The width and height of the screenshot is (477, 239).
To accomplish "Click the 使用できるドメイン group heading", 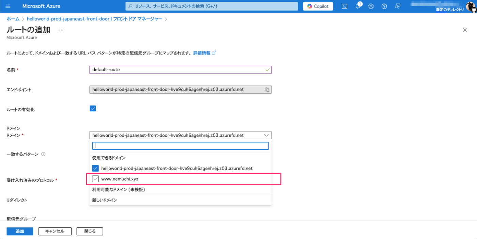I will point(109,158).
